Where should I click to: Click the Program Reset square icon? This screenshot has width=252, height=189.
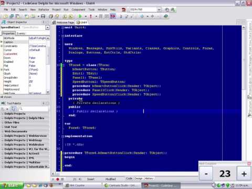coord(107,16)
